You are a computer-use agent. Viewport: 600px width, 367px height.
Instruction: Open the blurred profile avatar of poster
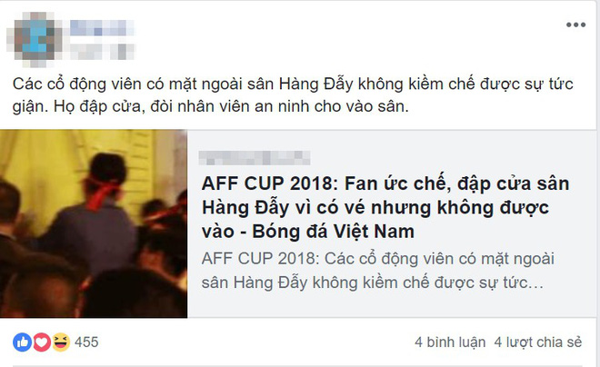[x=34, y=39]
